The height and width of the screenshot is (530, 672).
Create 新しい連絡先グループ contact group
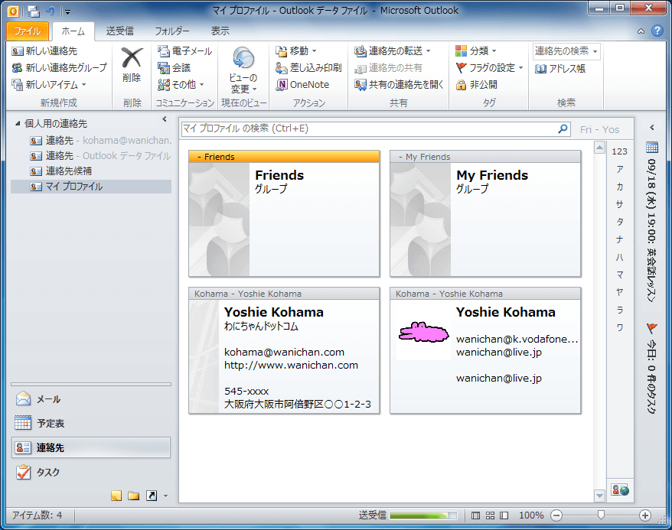point(59,67)
